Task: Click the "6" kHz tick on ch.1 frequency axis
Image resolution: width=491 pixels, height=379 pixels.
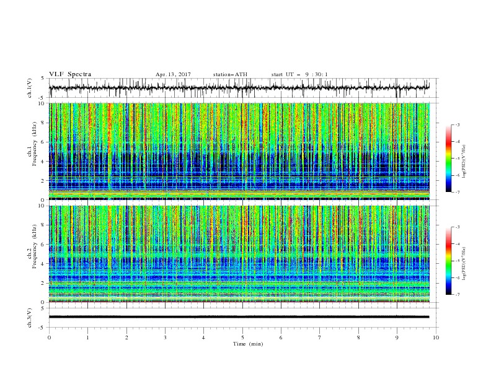Action: [43, 142]
